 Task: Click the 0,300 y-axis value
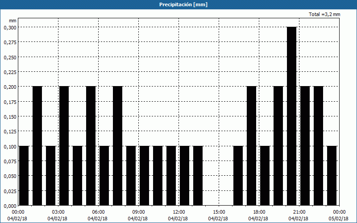[10, 28]
